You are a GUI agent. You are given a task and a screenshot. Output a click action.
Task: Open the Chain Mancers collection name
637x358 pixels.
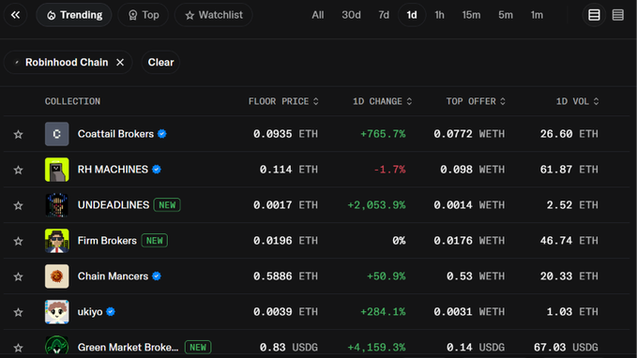(x=113, y=276)
